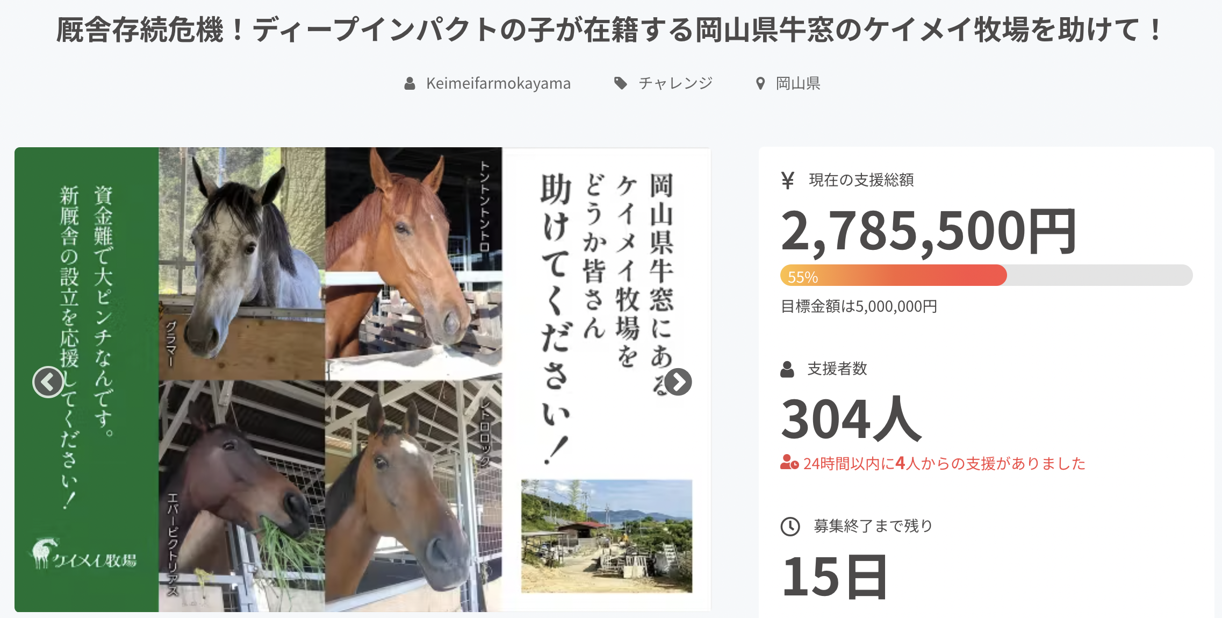Click the previous slide arrow on carousel
Screen dimensions: 1222x618
pos(48,382)
